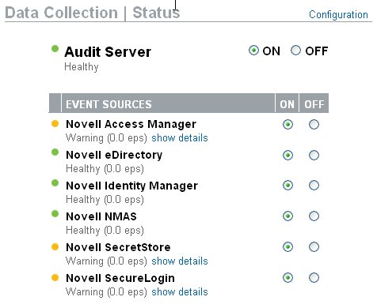The image size is (377, 308).
Task: Set Novell Identity Manager to OFF
Action: click(x=314, y=186)
